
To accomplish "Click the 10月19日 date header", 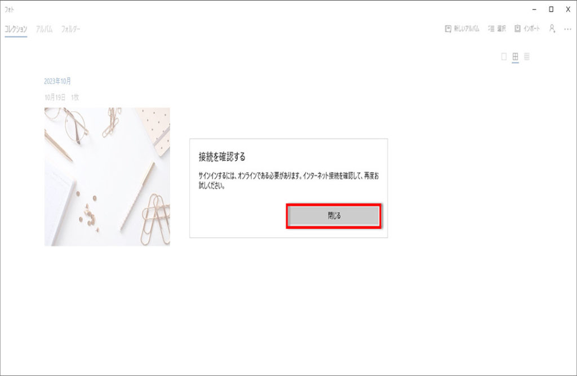I will 55,97.
